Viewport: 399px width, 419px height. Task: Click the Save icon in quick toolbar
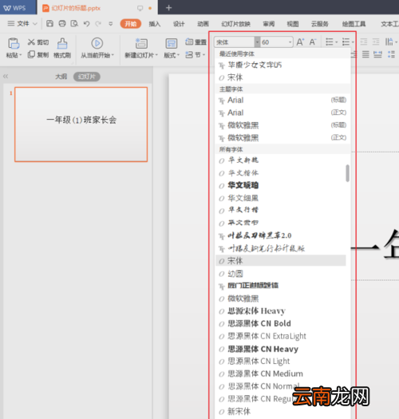[x=49, y=23]
